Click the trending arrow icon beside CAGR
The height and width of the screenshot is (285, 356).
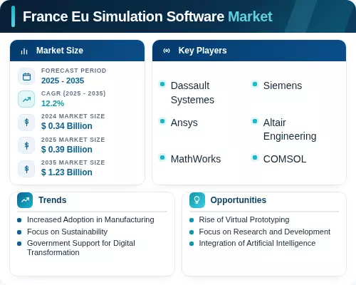point(26,99)
